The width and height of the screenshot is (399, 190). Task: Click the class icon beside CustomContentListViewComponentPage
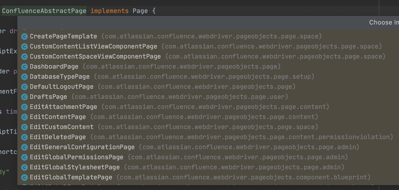[24, 47]
